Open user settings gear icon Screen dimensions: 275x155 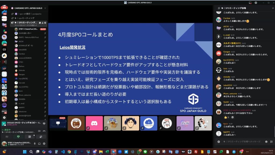[x=44, y=144]
